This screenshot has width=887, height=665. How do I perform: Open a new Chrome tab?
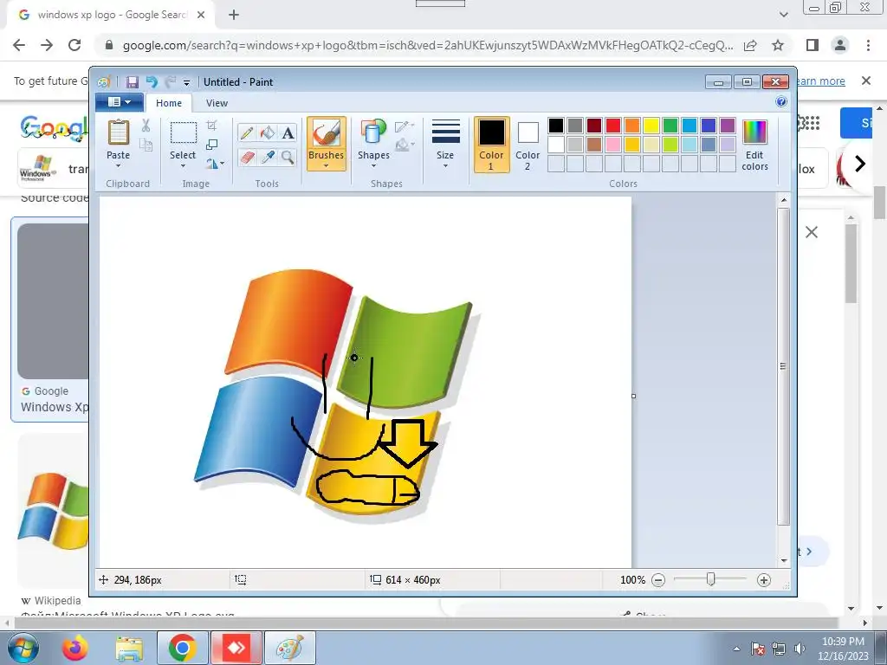tap(234, 16)
